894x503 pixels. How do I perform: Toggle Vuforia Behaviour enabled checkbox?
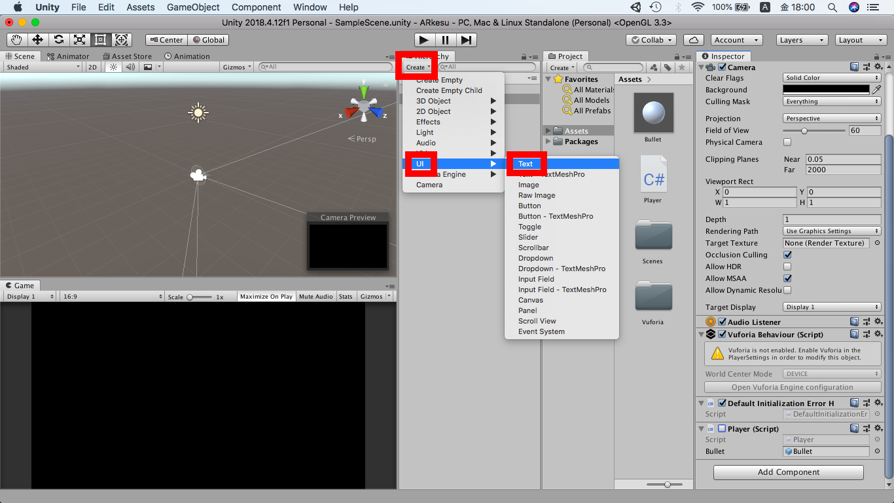pos(723,334)
